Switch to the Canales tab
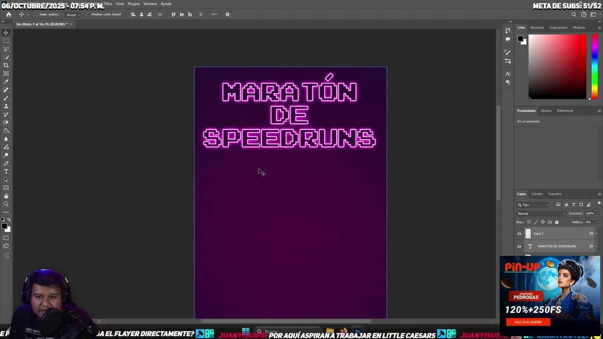The height and width of the screenshot is (339, 603). point(537,194)
